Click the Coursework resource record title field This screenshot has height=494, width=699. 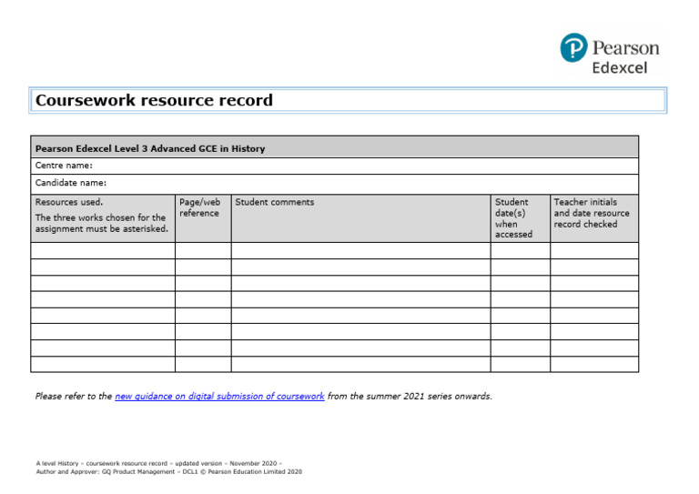(348, 100)
